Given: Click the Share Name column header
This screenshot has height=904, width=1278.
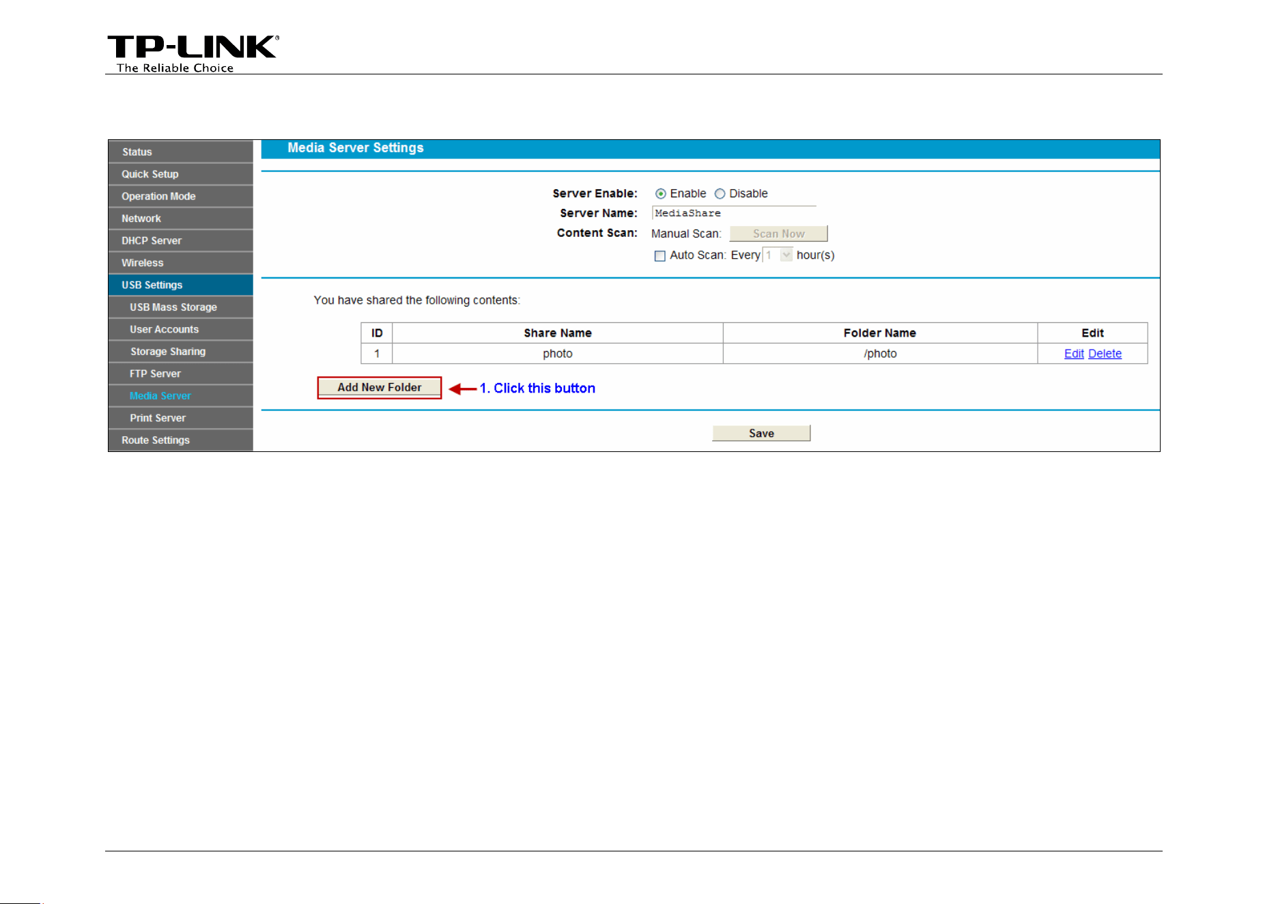Looking at the screenshot, I should click(x=558, y=333).
